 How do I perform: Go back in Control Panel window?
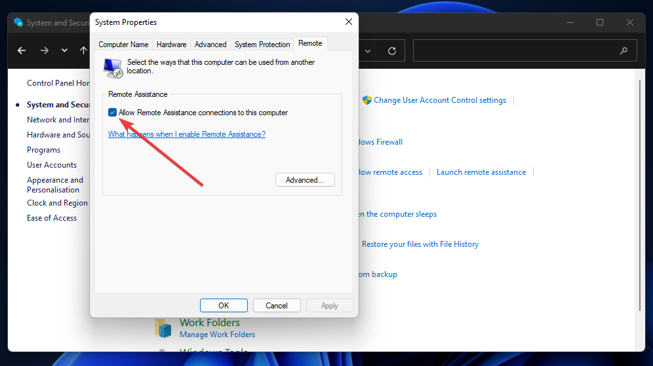tap(22, 50)
